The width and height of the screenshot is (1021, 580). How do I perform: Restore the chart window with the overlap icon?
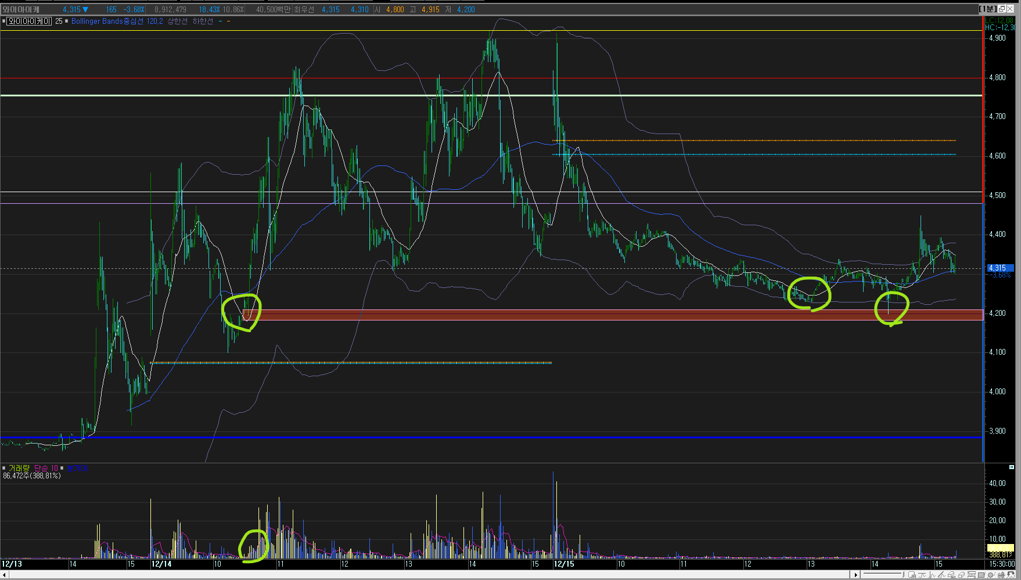coord(1002,9)
